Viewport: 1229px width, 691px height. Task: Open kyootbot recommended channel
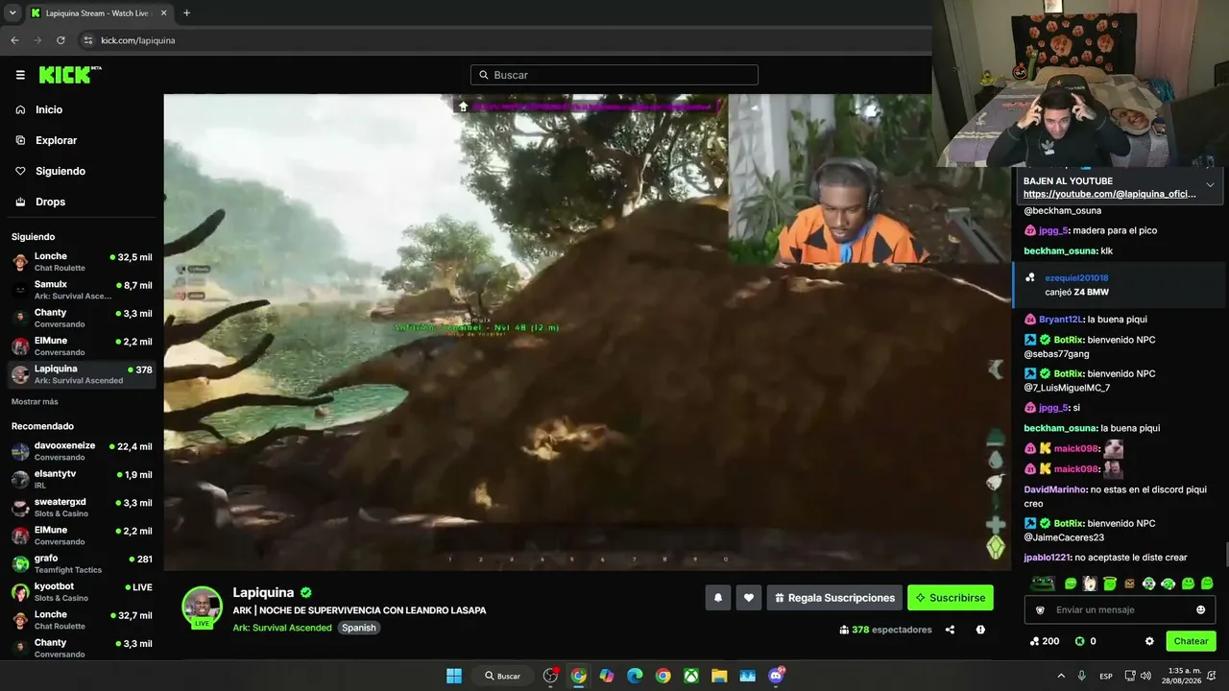click(x=82, y=591)
